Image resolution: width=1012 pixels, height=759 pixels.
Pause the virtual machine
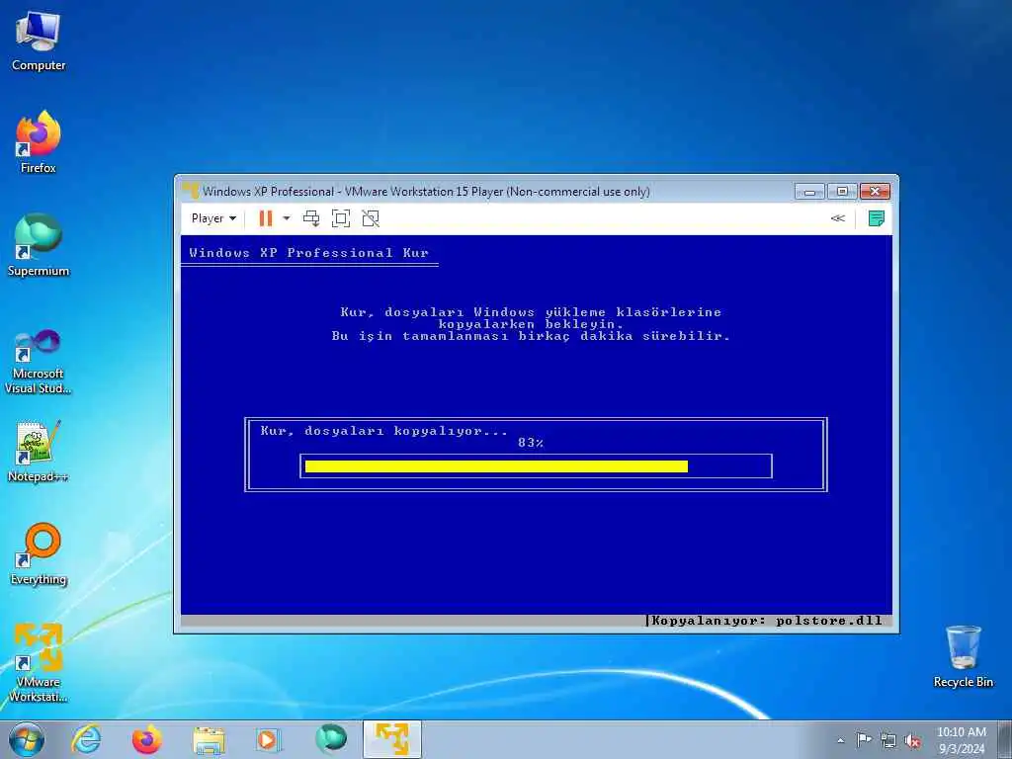(265, 218)
